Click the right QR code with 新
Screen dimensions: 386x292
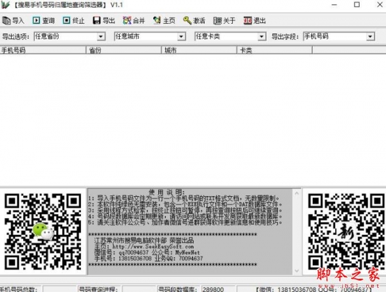346,232
